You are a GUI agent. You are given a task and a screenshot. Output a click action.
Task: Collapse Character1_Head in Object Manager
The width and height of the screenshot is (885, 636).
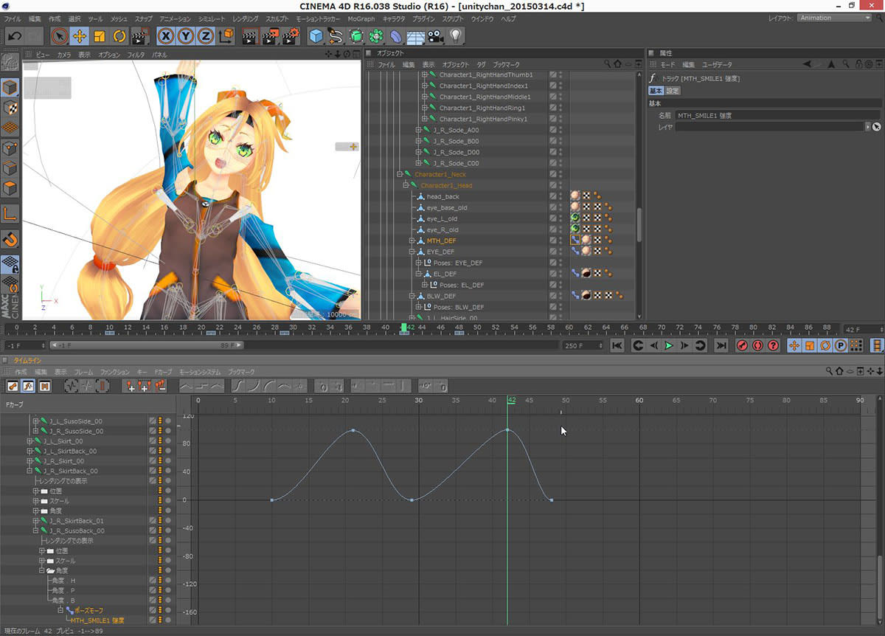pos(406,185)
